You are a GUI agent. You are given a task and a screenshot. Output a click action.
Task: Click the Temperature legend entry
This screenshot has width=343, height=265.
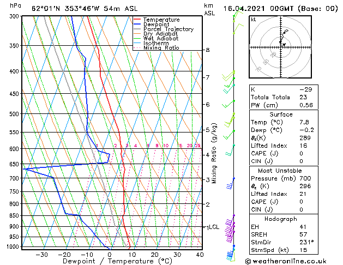(161, 20)
